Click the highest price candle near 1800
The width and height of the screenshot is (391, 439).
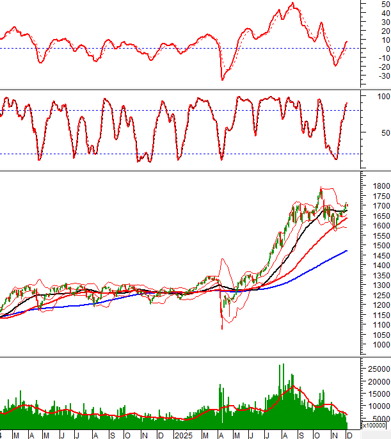[x=321, y=189]
